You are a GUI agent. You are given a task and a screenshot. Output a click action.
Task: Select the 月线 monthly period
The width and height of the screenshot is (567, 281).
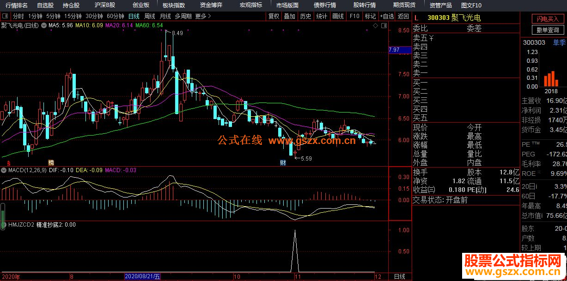tap(165, 16)
